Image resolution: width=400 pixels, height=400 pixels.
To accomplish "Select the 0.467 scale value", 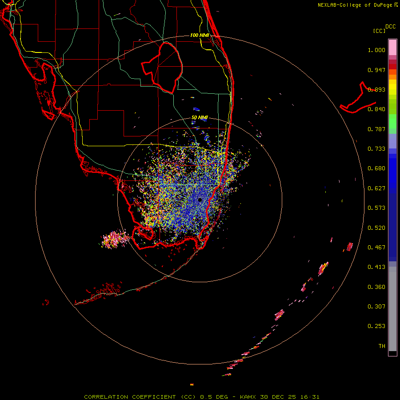I will click(376, 248).
